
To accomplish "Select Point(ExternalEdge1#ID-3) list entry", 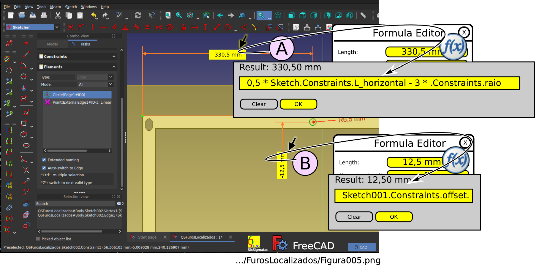I will coord(78,102).
